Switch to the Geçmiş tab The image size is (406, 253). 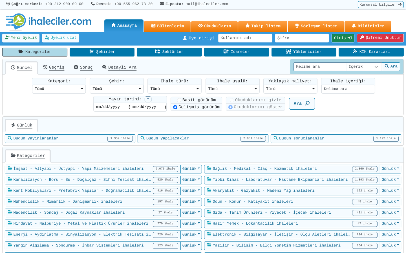coord(54,67)
